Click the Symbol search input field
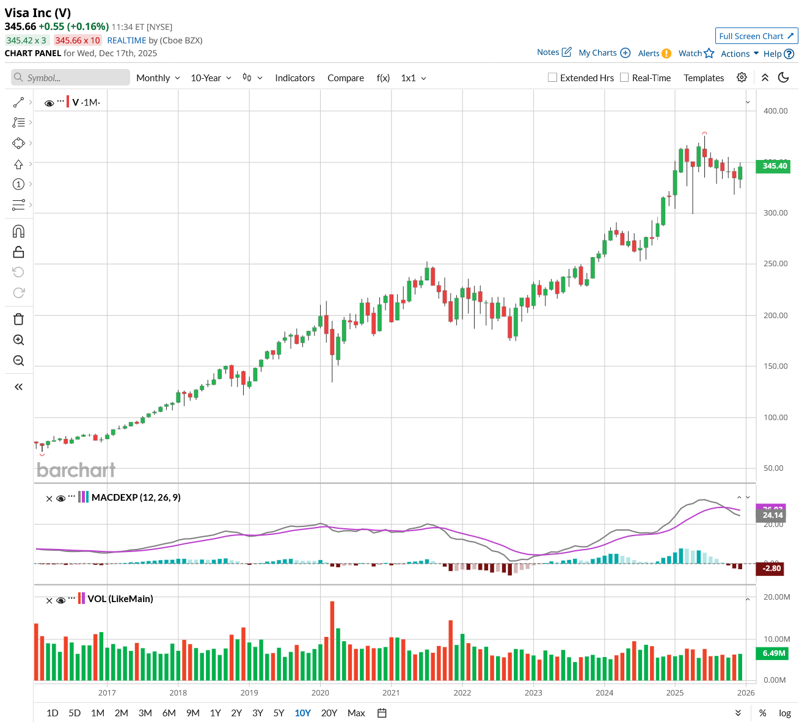 tap(71, 78)
